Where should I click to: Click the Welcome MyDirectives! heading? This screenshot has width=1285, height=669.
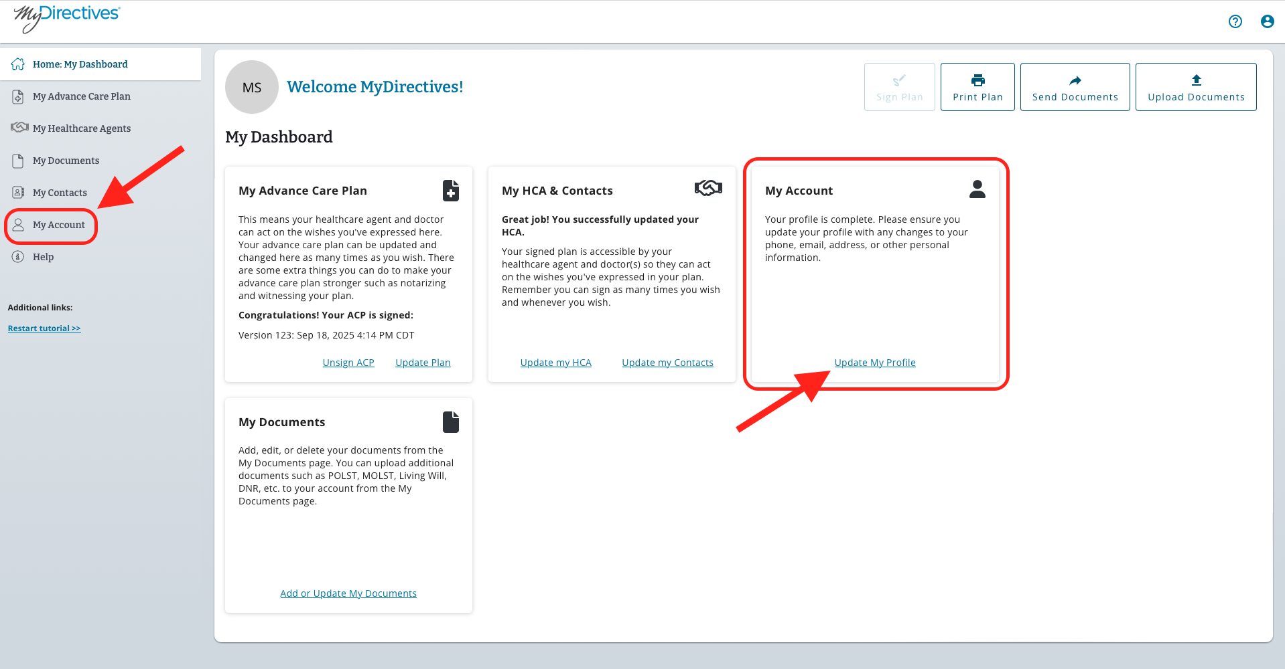375,87
